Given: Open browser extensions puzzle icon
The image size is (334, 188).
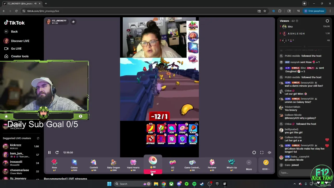Looking at the screenshot, I should 280,11.
